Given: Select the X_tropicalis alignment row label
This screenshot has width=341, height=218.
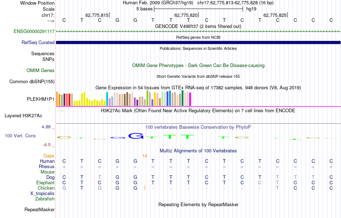Looking at the screenshot, I should 42,194.
